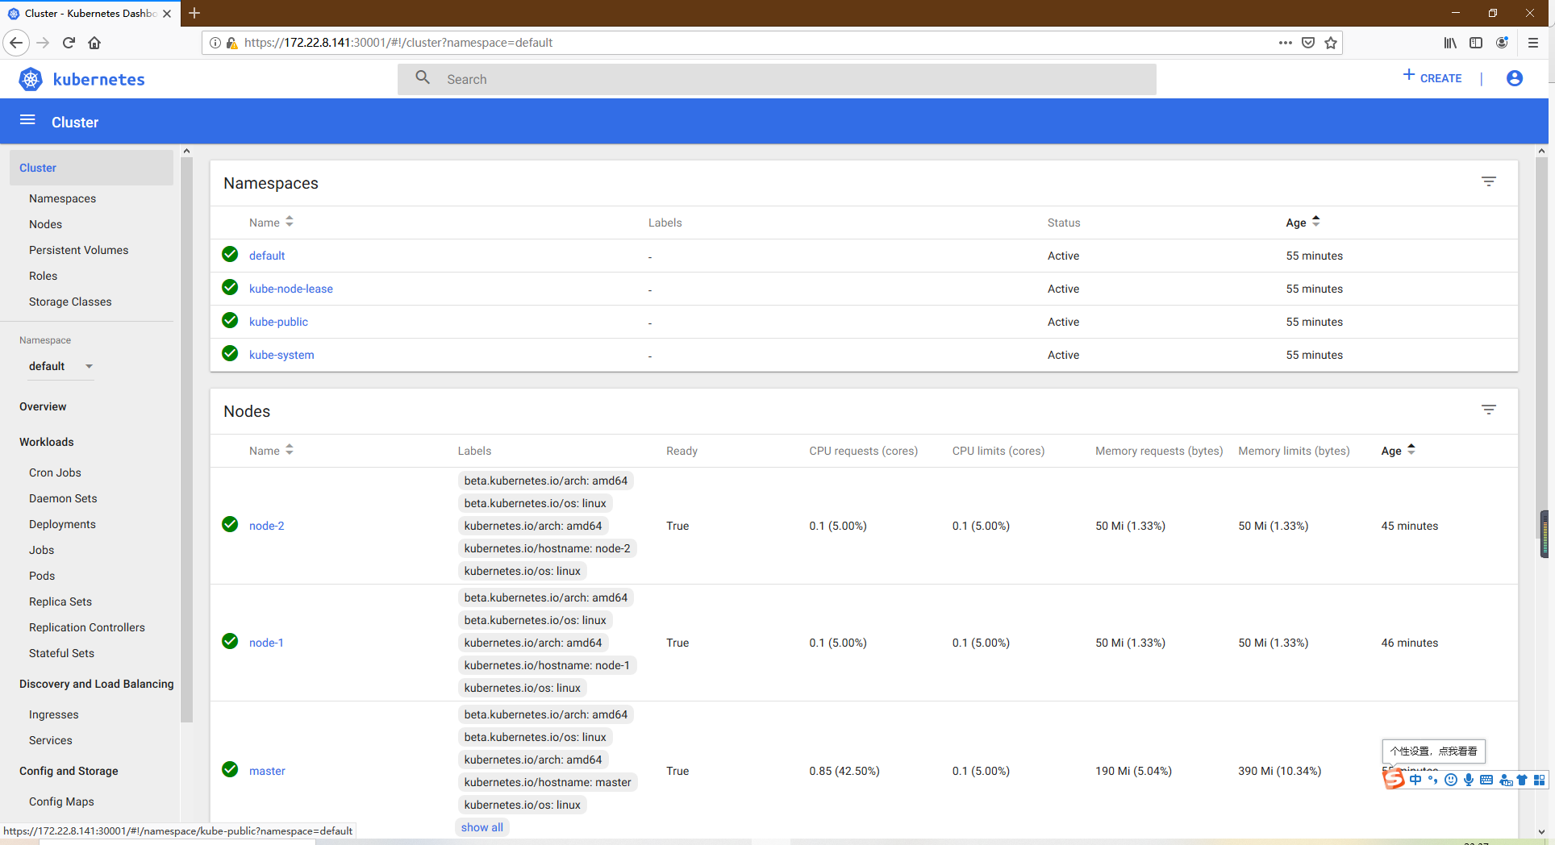The width and height of the screenshot is (1555, 845).
Task: Bookmark page with star icon
Action: click(1331, 43)
